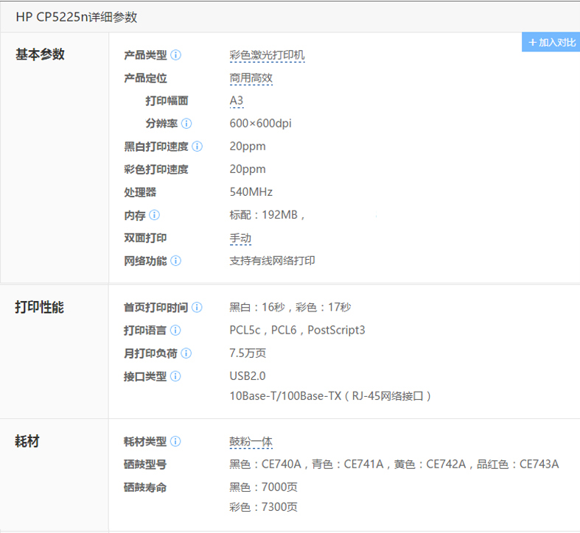Click the info icon next to 打印语言

(175, 331)
